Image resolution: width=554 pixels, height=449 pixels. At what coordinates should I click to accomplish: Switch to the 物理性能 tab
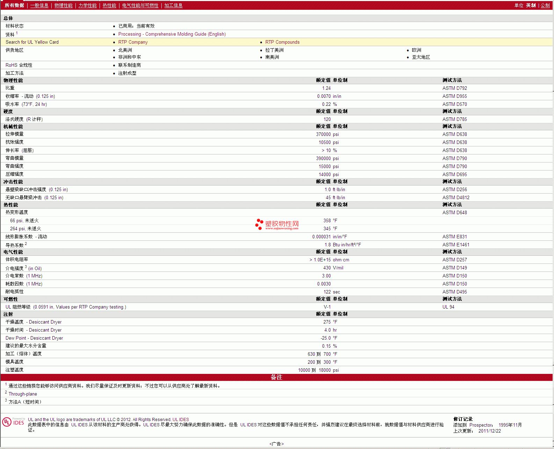tap(64, 6)
